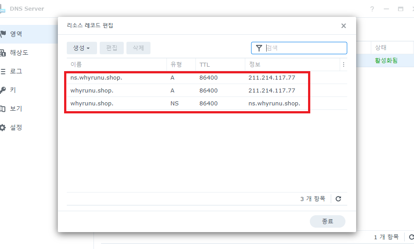Sort by the TTL column header

click(220, 64)
